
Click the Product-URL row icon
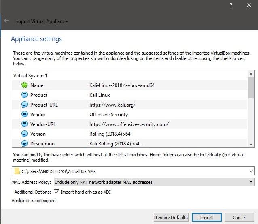(24, 105)
